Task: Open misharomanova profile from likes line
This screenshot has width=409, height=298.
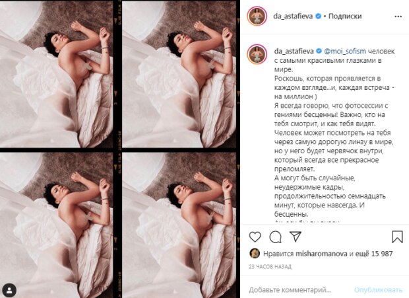Action: (x=321, y=254)
